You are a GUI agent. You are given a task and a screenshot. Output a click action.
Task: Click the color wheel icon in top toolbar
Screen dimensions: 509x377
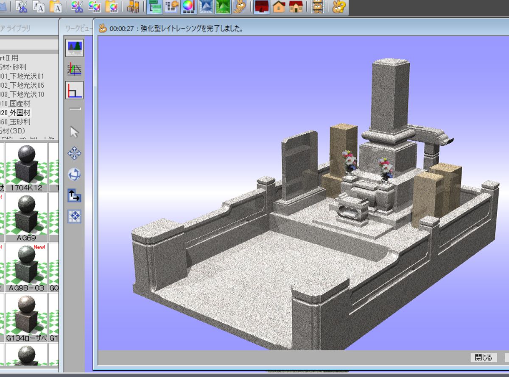point(188,6)
